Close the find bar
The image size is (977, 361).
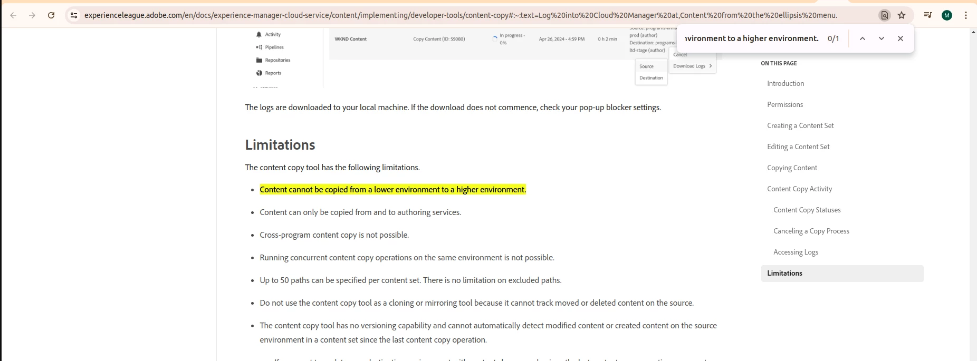[x=901, y=38]
